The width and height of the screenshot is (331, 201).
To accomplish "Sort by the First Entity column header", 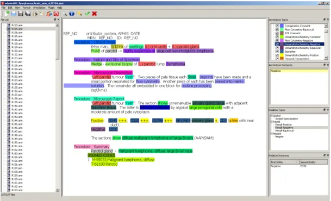I will tap(285, 162).
